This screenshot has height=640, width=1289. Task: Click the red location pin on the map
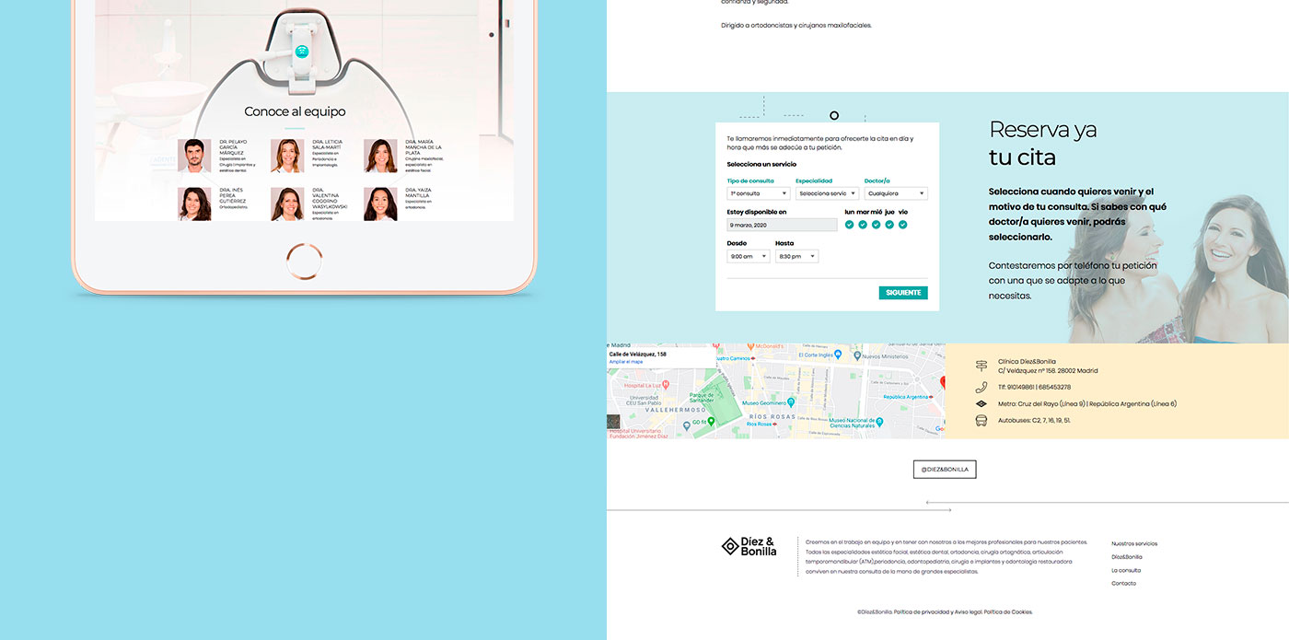[941, 381]
